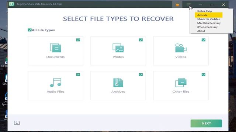Select Check for Updates menu entry
The image size is (236, 132).
[208, 19]
